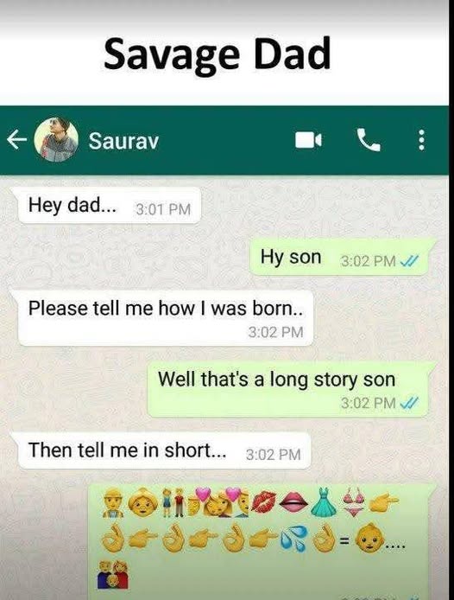This screenshot has width=454, height=600.
Task: Click the kiss mark emoji in the reply
Action: point(266,501)
